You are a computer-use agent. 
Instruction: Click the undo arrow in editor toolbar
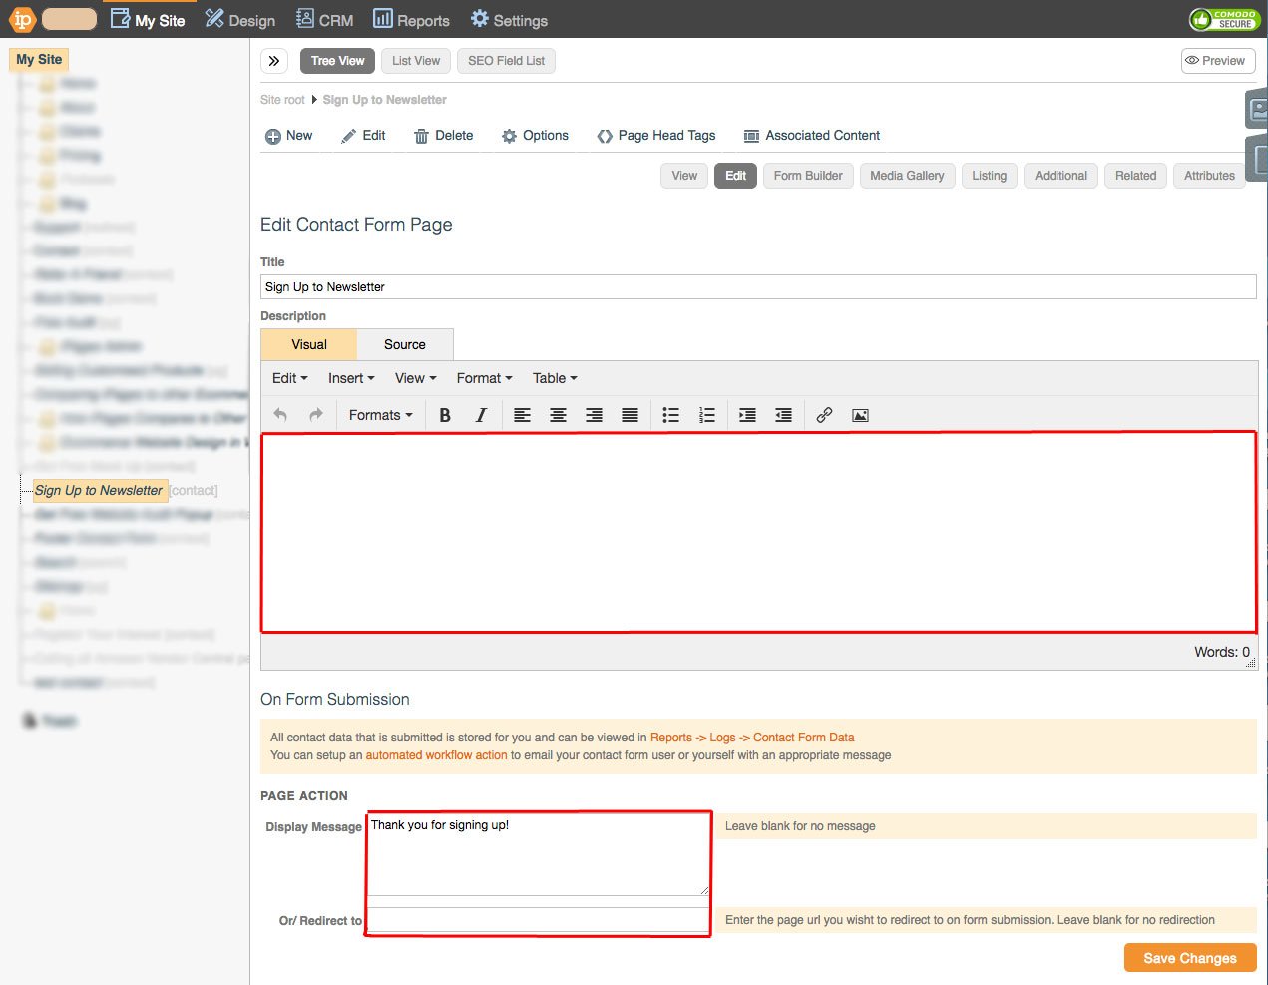[x=280, y=415]
